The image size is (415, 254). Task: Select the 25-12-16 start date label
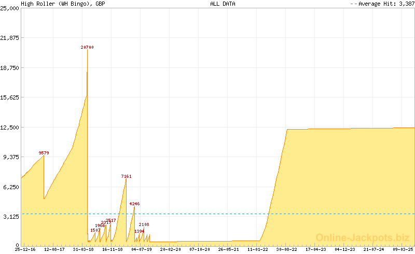[25, 249]
